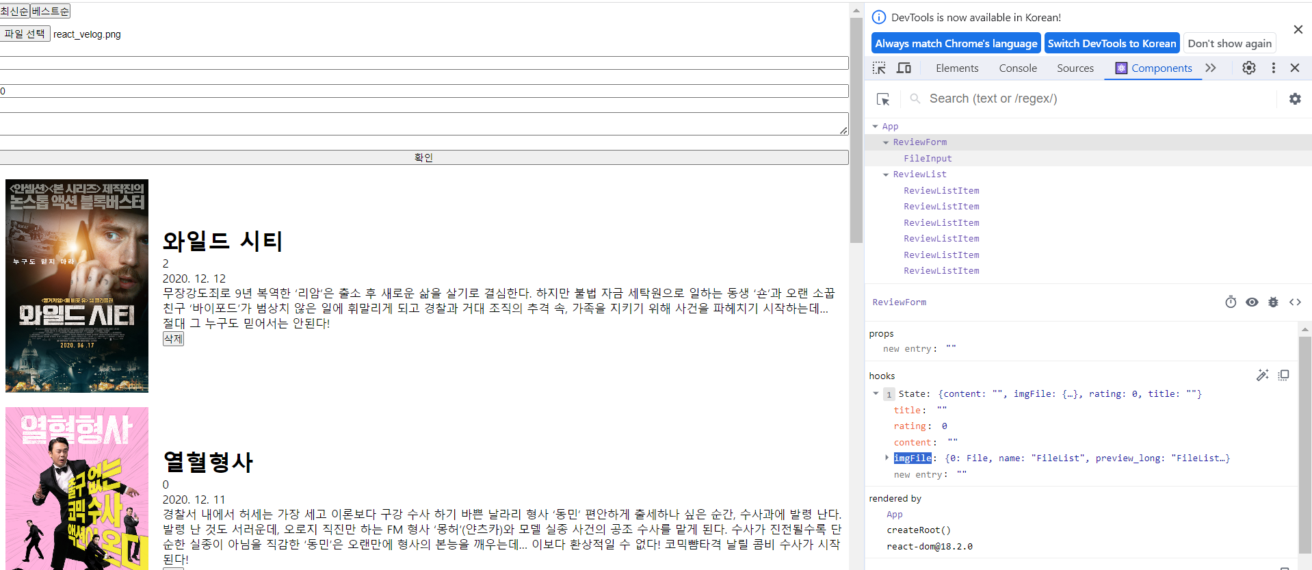The width and height of the screenshot is (1312, 570).
Task: Select the ReviewForm component row in tree
Action: 1088,142
